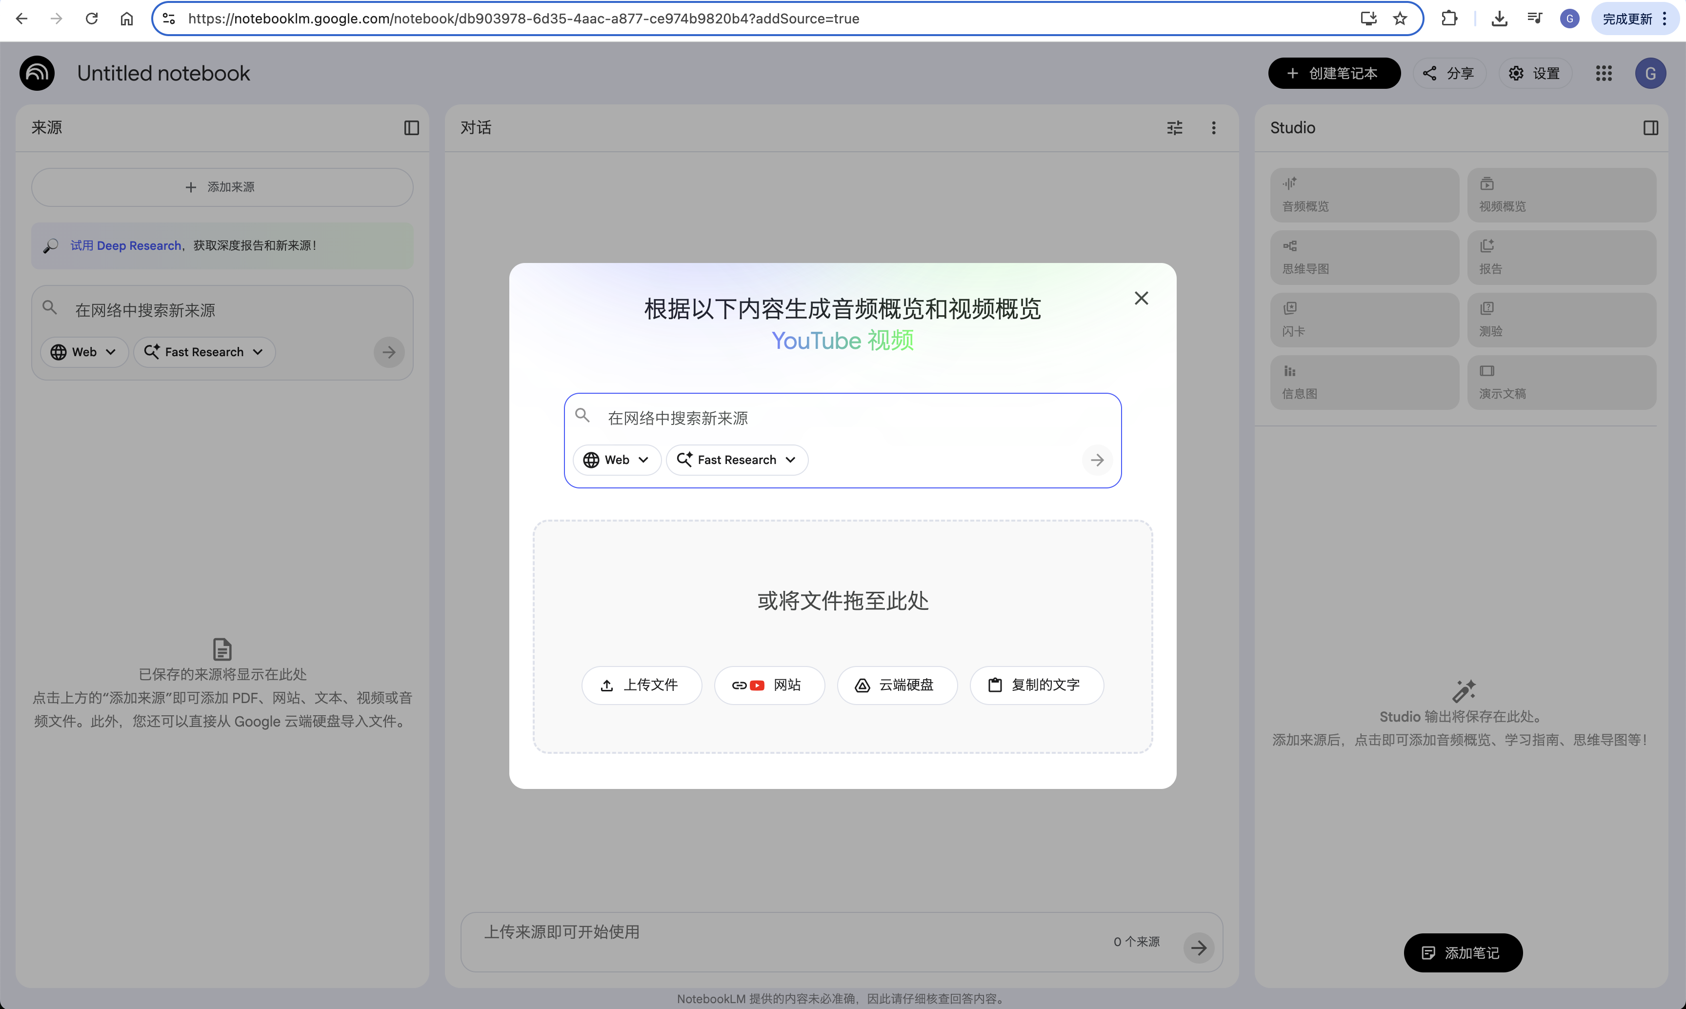Start a 测验 from the Studio panel
Viewport: 1686px width, 1009px height.
(1562, 320)
